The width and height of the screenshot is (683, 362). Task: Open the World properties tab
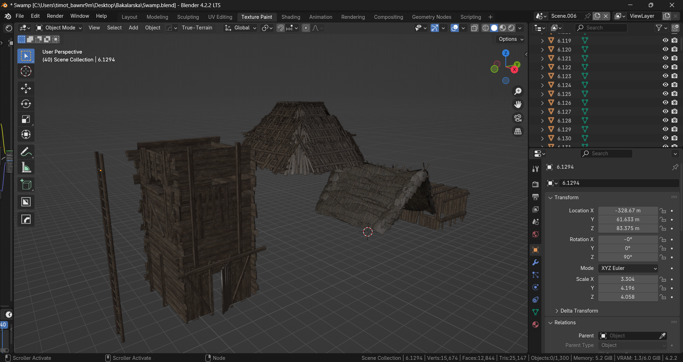[x=535, y=234]
